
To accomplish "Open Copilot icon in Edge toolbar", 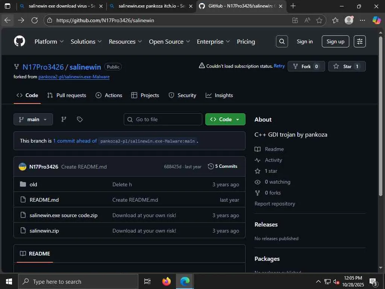I will (376, 20).
